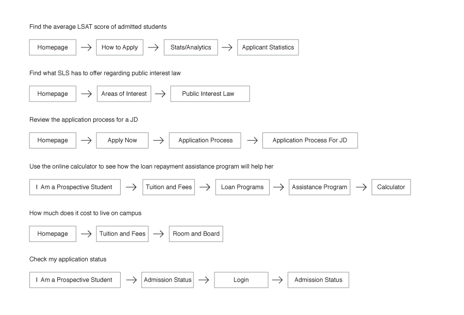Screen dimensions: 464x315
Task: Select the Public Interest Law box
Action: point(210,94)
